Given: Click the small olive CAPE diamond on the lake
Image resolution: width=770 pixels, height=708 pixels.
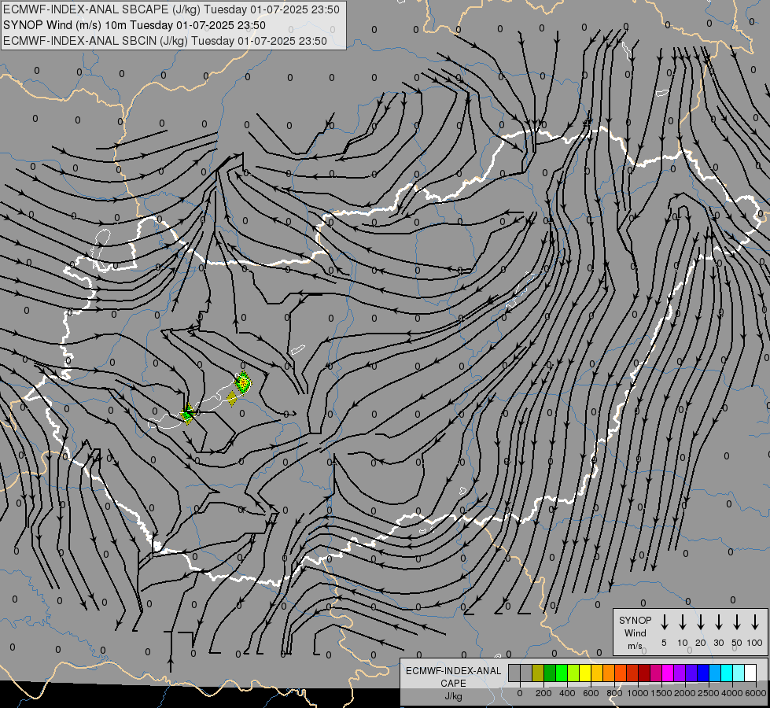Looking at the screenshot, I should (232, 399).
